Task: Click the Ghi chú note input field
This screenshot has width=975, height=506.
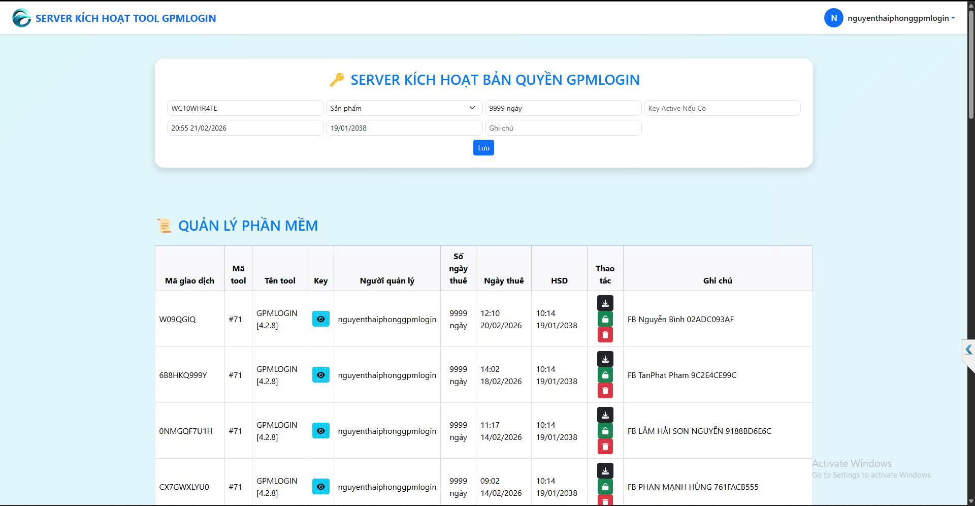Action: click(x=563, y=128)
